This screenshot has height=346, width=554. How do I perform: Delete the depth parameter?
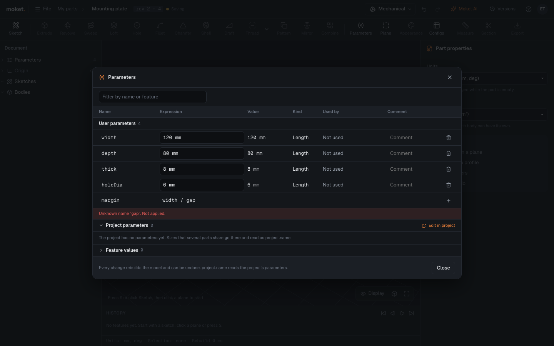(449, 153)
